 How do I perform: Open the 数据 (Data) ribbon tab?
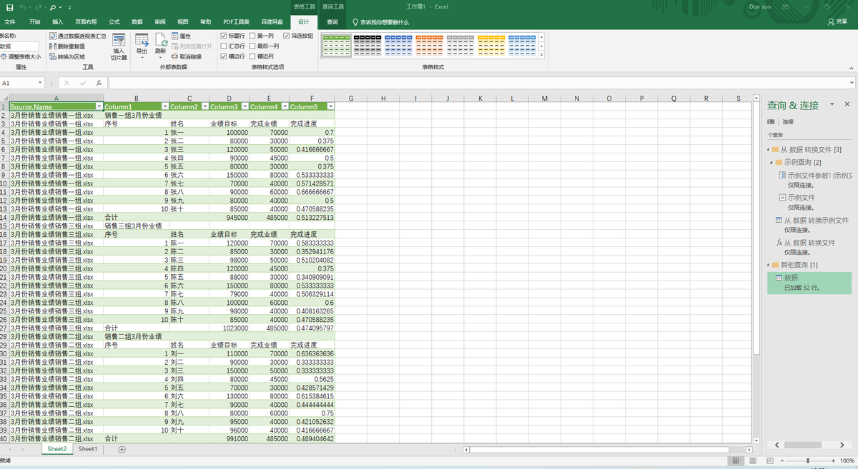click(x=137, y=22)
